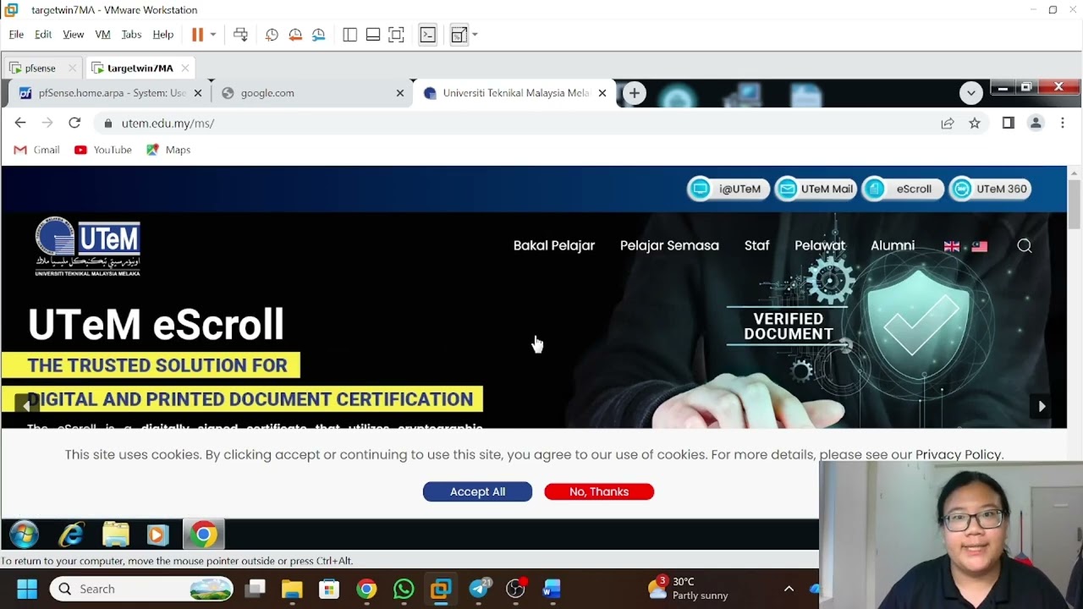Open the VMware Help menu
1083x609 pixels.
coord(163,35)
